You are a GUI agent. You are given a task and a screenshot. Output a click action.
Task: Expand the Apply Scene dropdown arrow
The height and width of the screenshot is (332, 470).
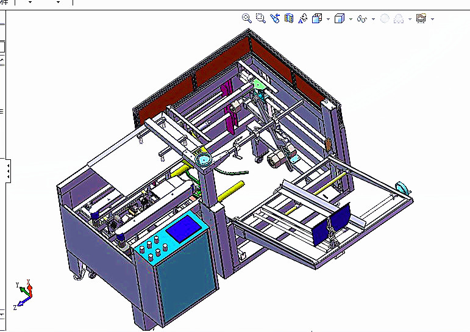410,19
